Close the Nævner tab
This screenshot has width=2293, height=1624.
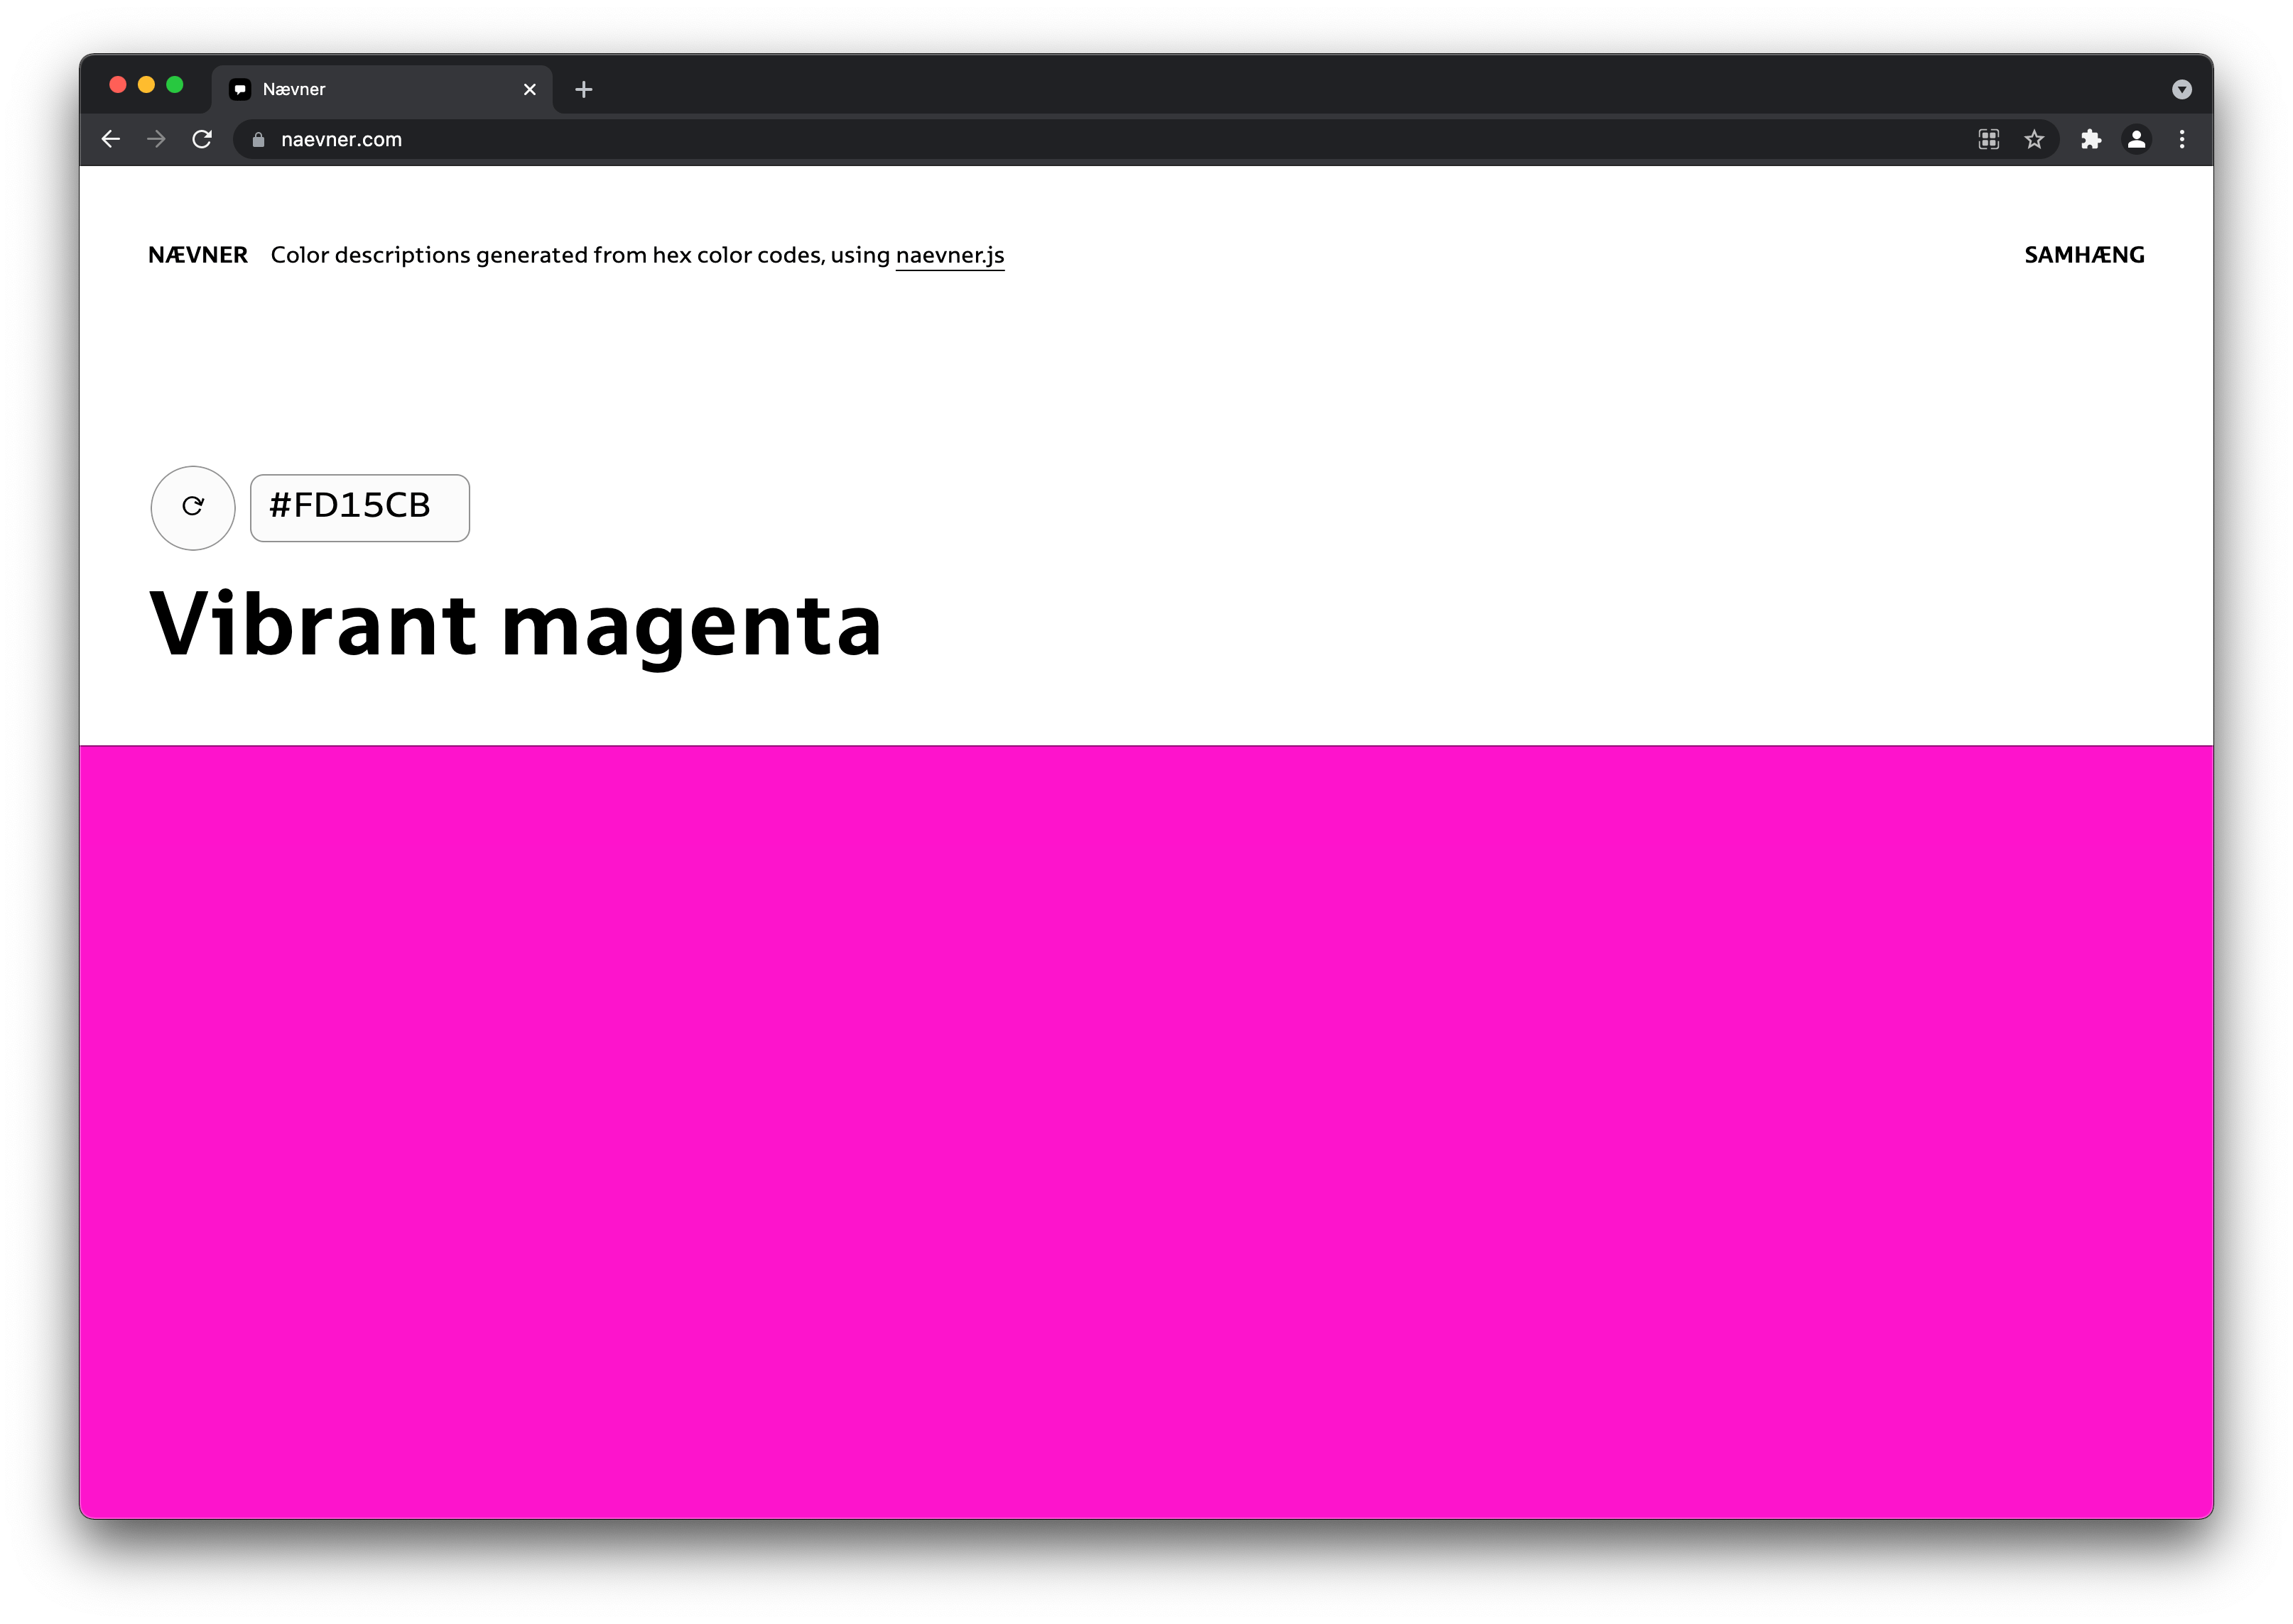point(531,90)
